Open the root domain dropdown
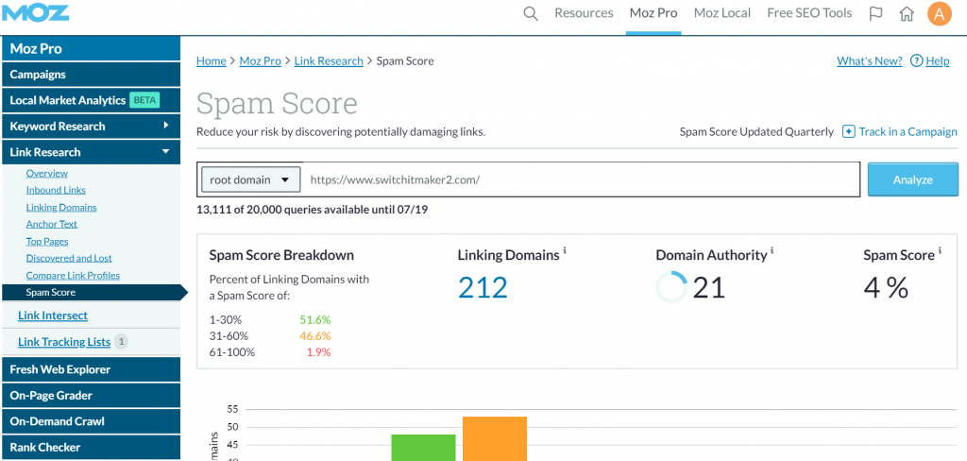The image size is (967, 461). coord(251,179)
